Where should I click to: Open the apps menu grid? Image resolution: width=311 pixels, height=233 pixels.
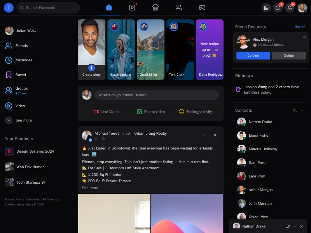pos(267,7)
